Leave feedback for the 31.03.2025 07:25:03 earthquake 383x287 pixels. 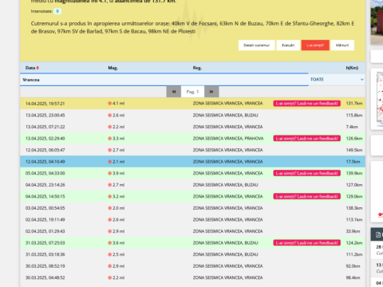(307, 243)
